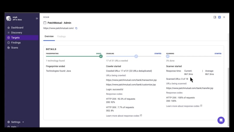Image resolution: width=234 pixels, height=132 pixels.
Task: Select "Login: successful" text
Action: pyautogui.click(x=114, y=89)
